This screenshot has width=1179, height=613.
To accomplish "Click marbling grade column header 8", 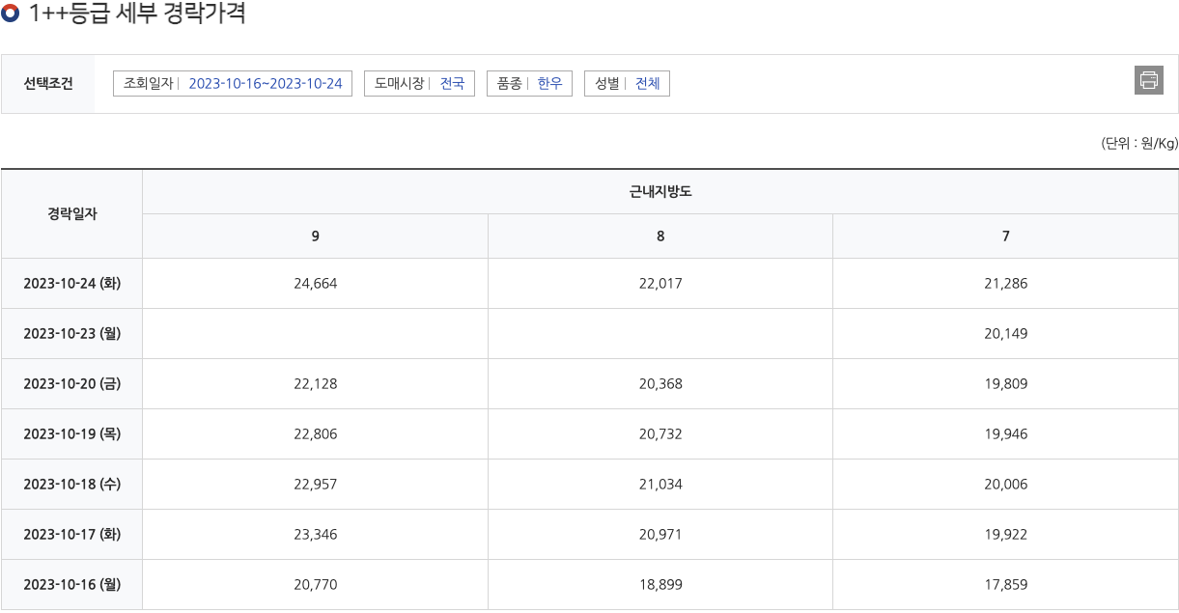I will point(660,235).
